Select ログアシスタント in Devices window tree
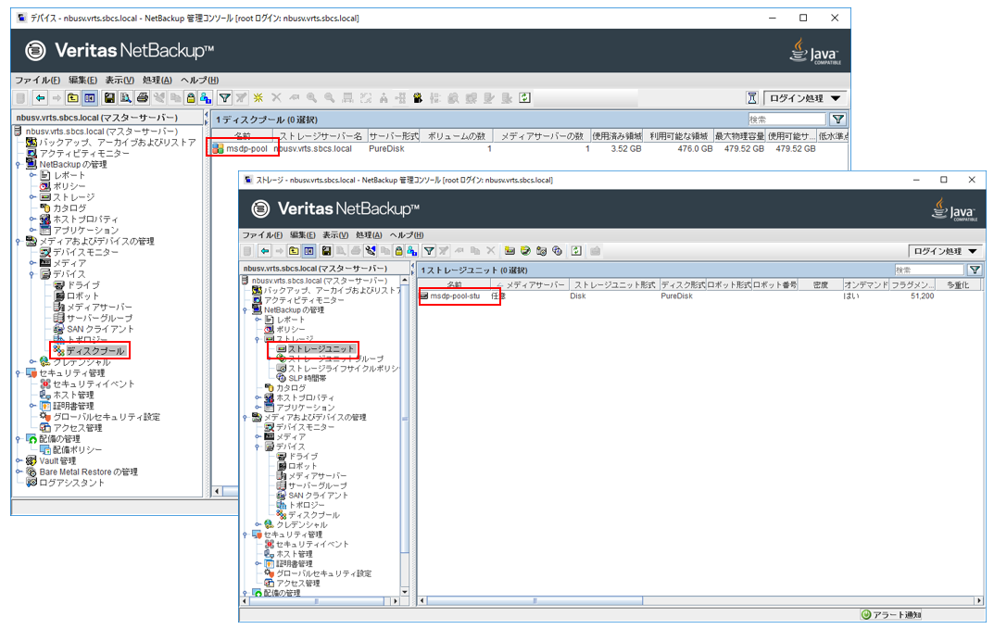 coord(71,484)
